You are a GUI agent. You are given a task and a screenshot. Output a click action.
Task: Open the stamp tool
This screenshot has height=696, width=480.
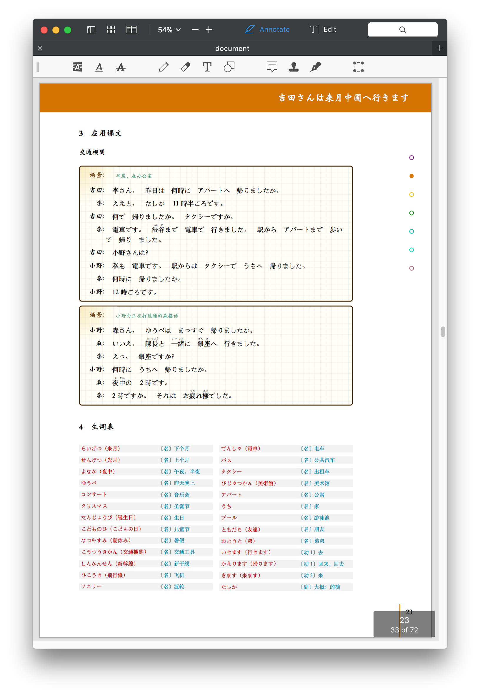294,67
